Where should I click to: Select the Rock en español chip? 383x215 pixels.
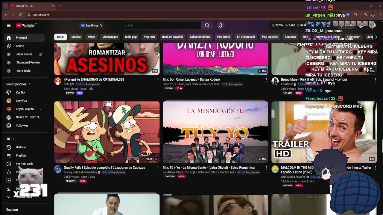click(x=172, y=37)
